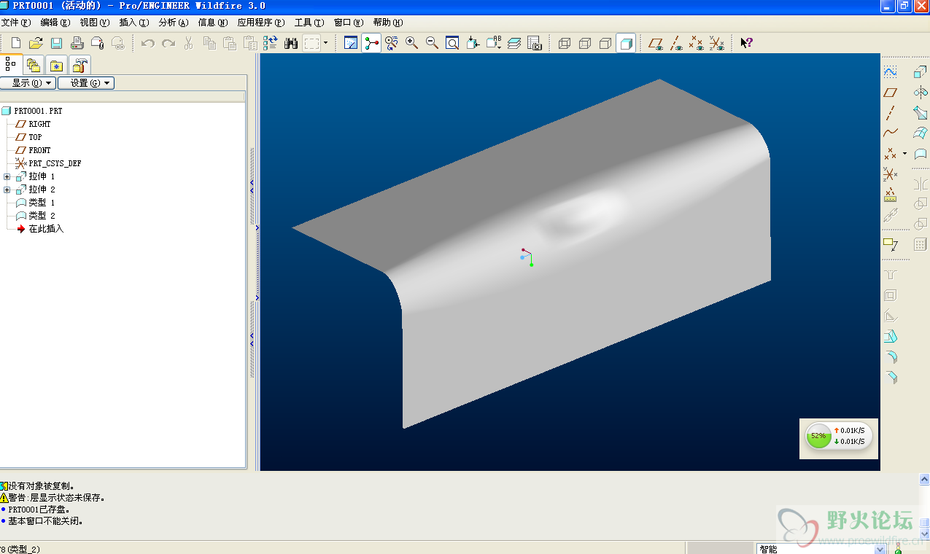Open the 插入 menu
930x554 pixels.
[133, 23]
